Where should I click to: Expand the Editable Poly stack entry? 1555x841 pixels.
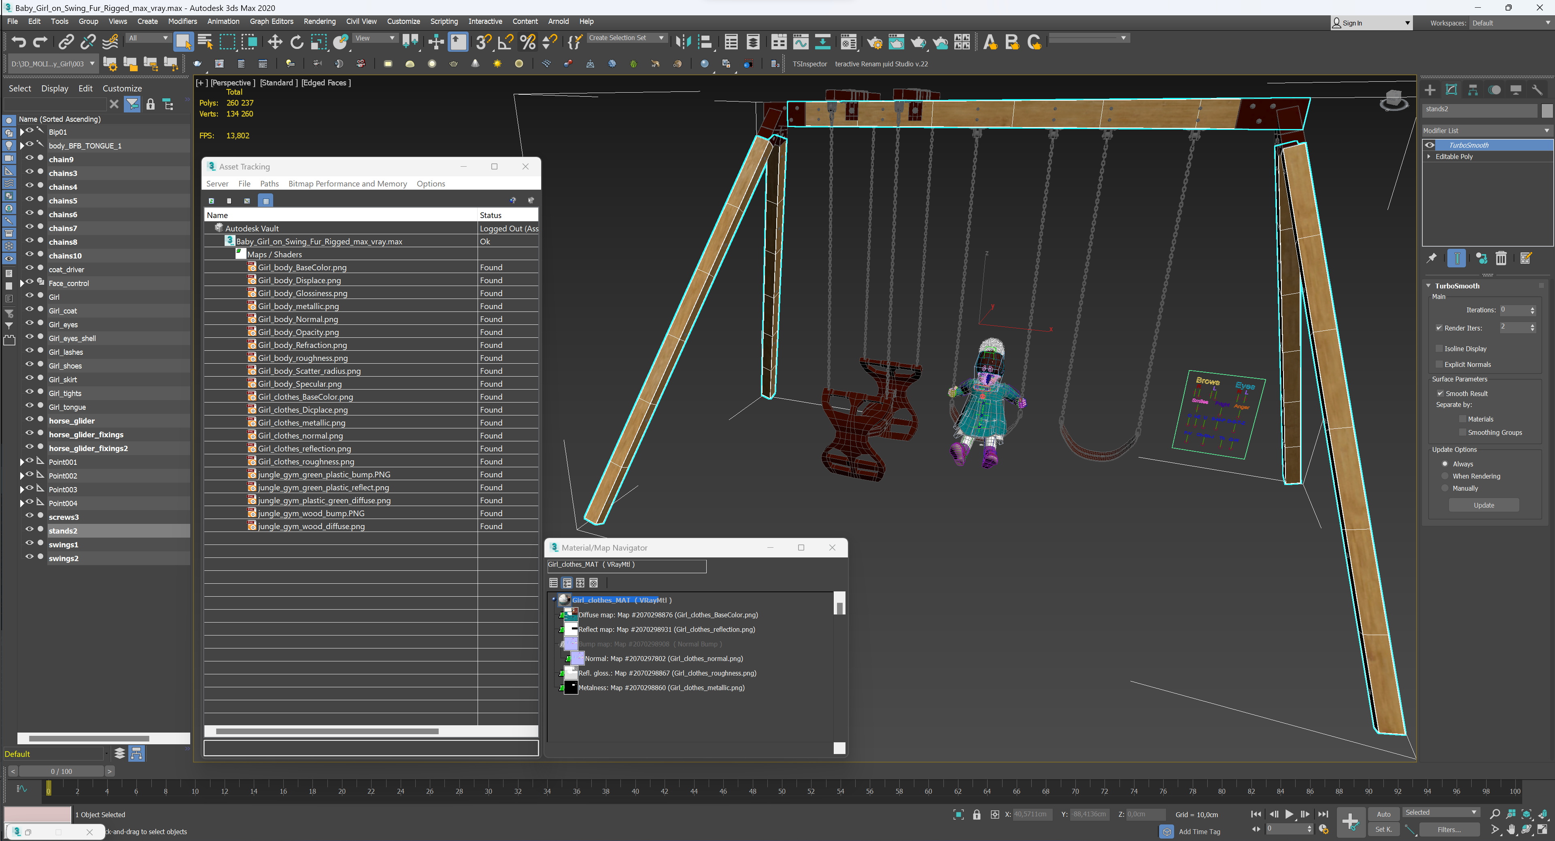click(x=1429, y=156)
